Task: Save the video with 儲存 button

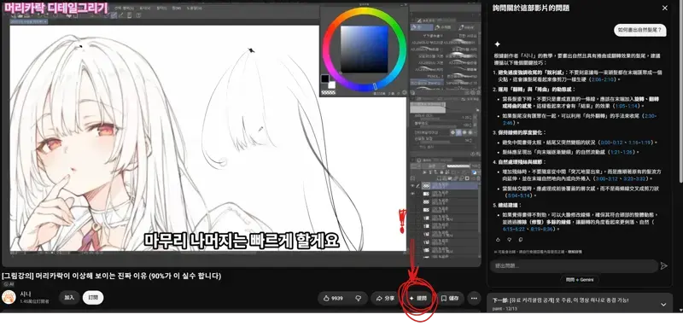Action: pos(450,298)
